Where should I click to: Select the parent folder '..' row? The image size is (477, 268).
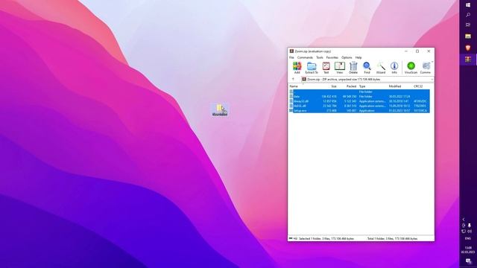(x=359, y=92)
